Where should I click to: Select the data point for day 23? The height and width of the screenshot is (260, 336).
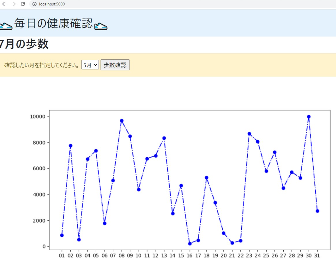pos(249,134)
